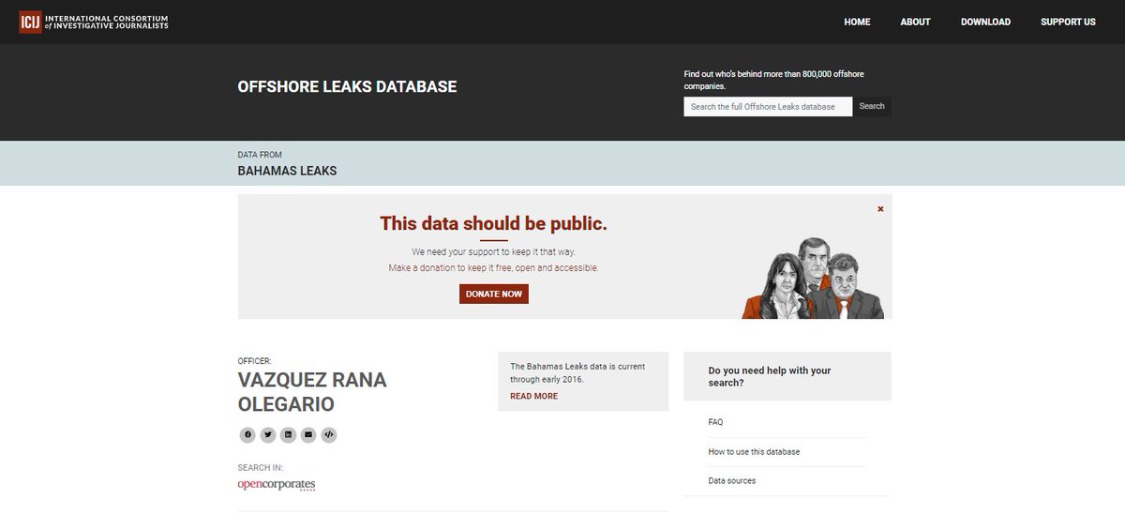Open the SUPPORT US page
1125x514 pixels.
point(1068,22)
